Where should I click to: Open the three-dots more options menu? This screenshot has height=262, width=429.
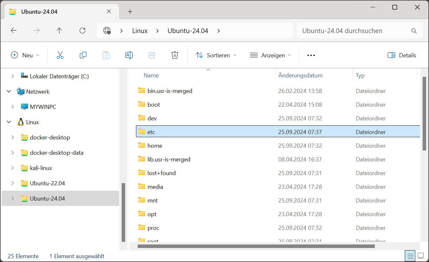(311, 55)
